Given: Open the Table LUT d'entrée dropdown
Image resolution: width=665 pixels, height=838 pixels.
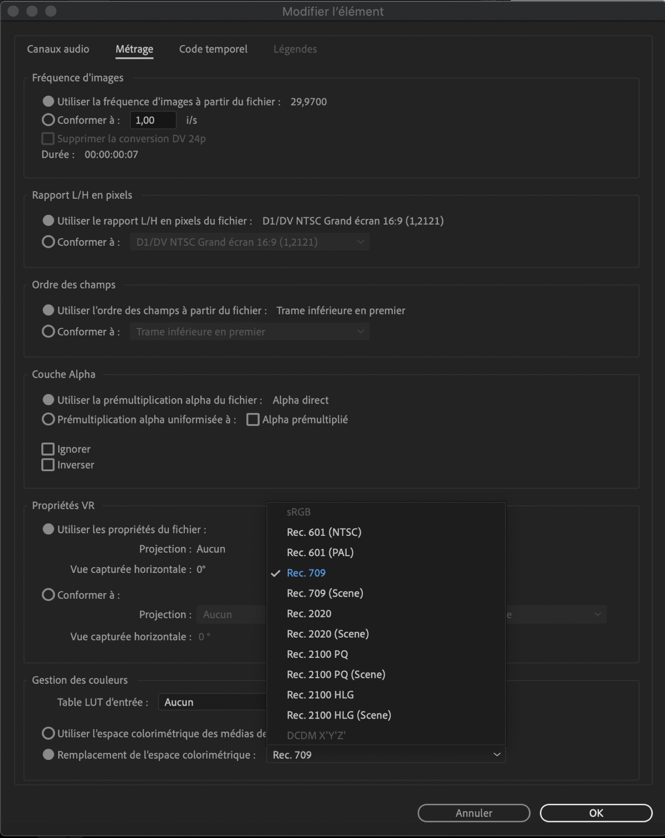Looking at the screenshot, I should point(212,702).
